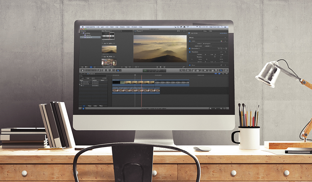Toggle the Crop section checkbox
Viewport: 312px width, 182px height.
click(x=190, y=65)
